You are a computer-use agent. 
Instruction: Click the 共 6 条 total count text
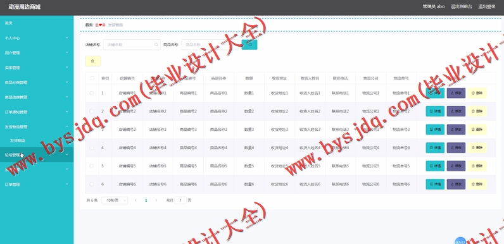(92, 200)
